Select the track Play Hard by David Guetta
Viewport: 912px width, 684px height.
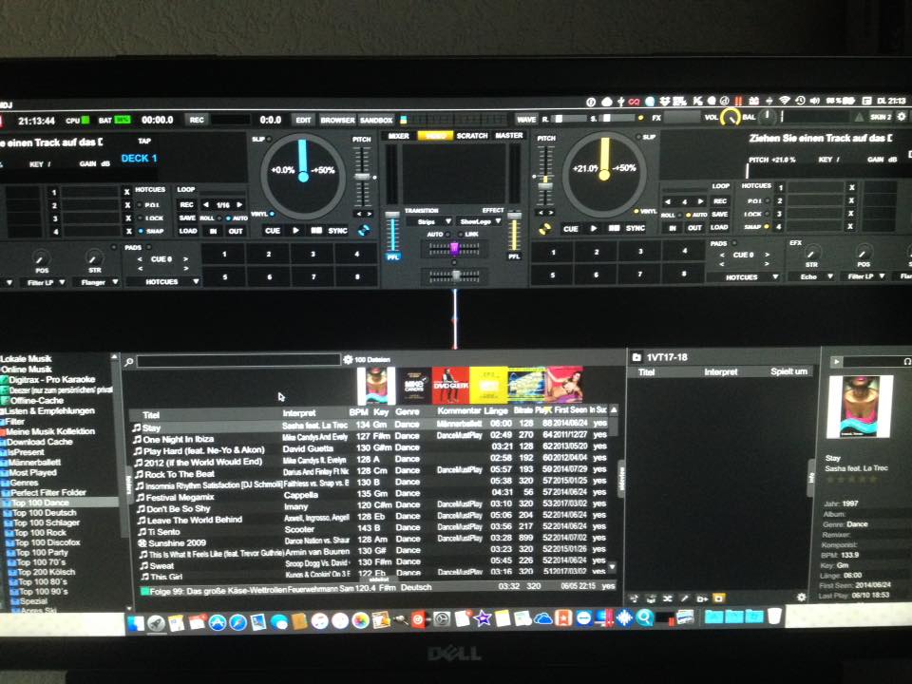372,447
